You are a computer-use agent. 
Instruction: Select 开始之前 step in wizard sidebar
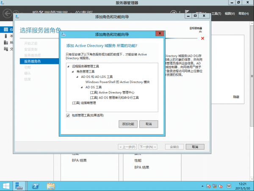(x=31, y=43)
